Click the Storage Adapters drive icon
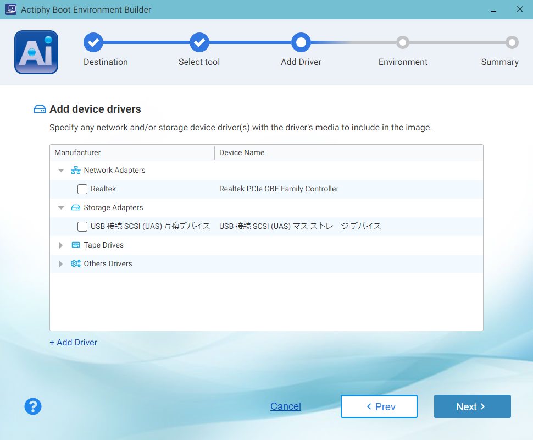Viewport: 533px width, 440px height. click(76, 208)
